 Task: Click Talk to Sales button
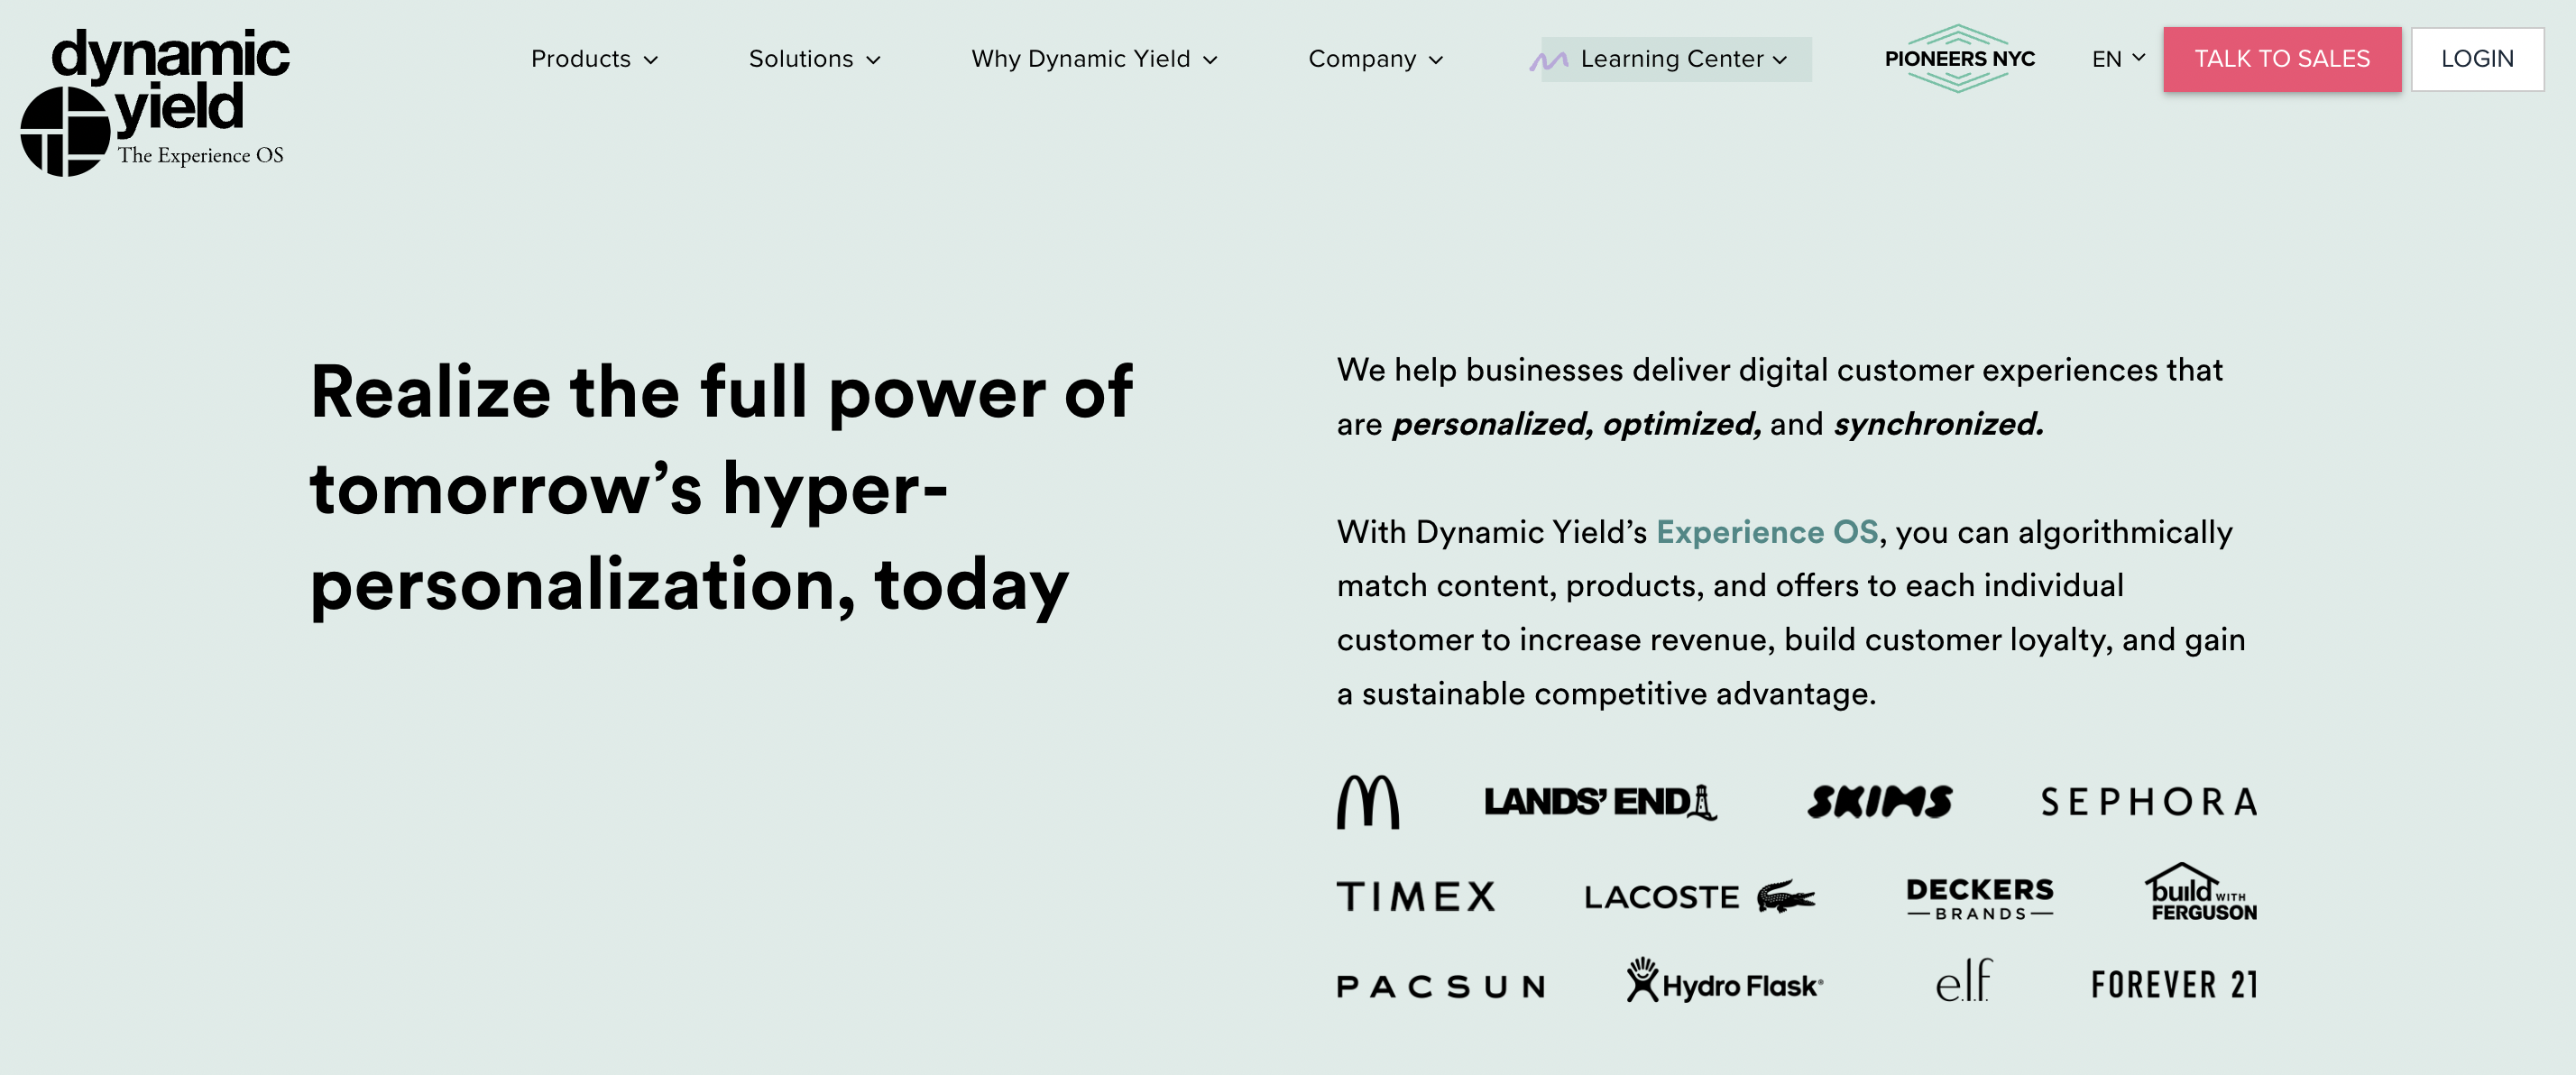2280,58
